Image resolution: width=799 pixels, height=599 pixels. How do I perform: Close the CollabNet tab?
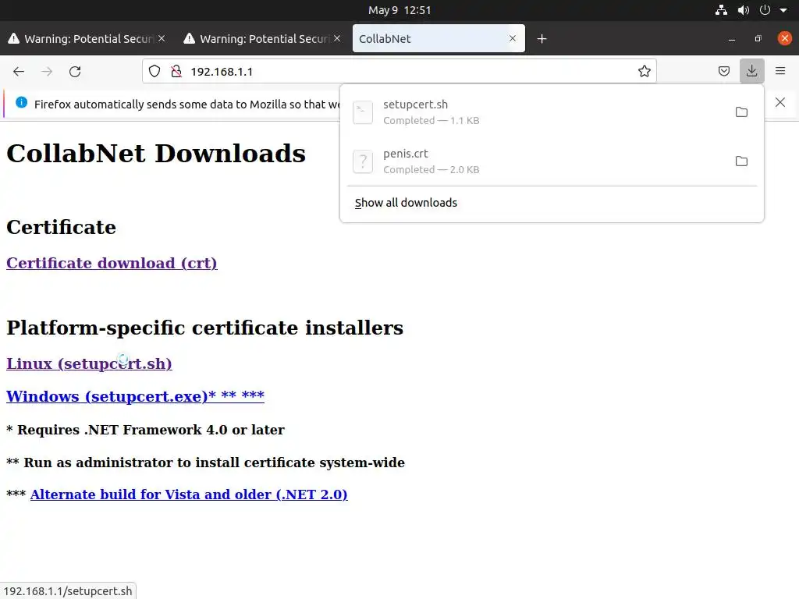[513, 38]
